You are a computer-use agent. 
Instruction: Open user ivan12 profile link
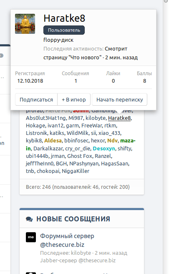55,126
